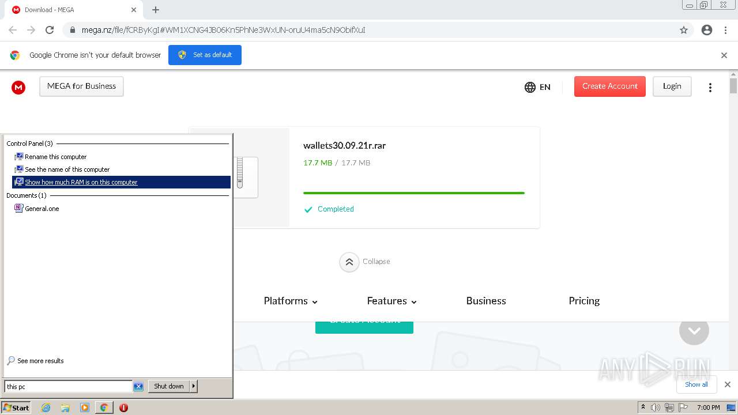Open the language globe selector EN
738x415 pixels.
tap(537, 87)
